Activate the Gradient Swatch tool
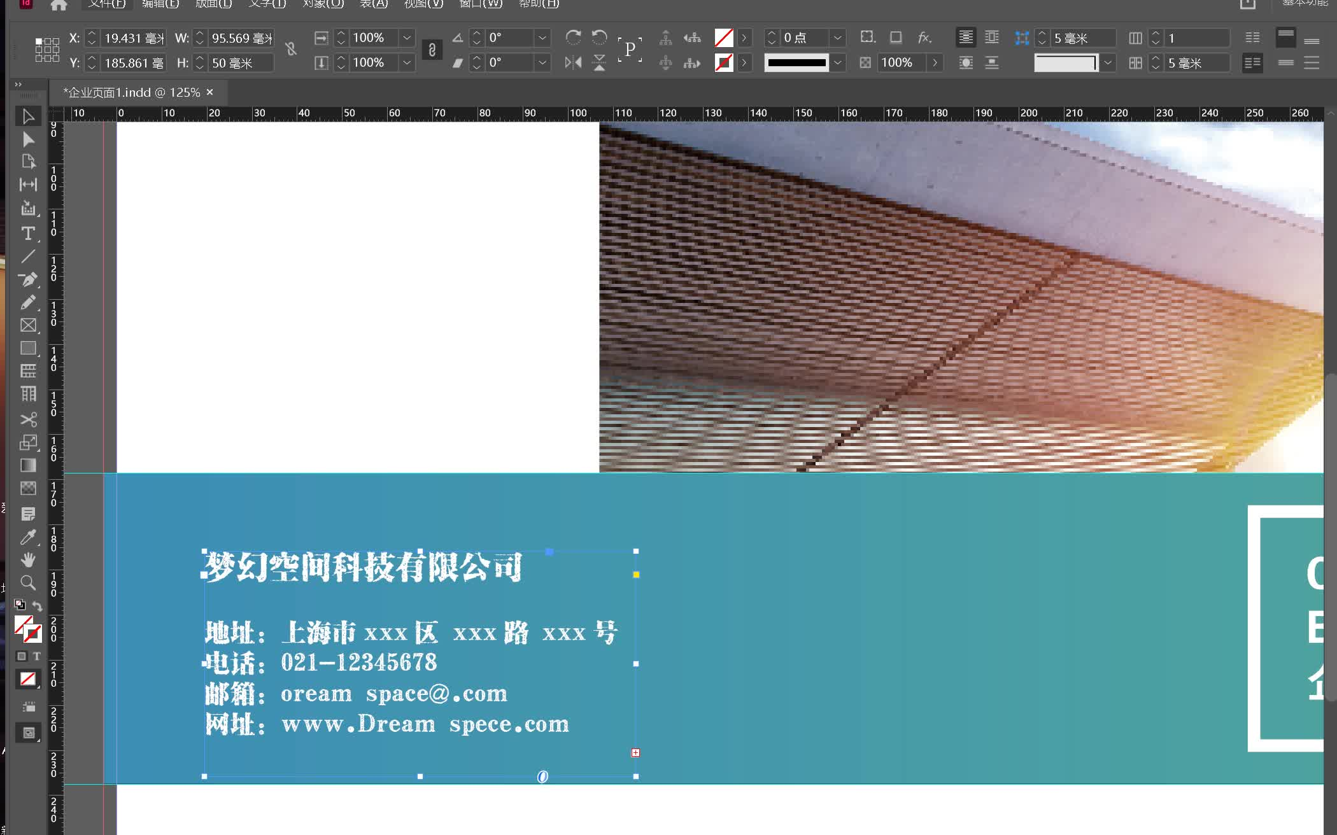 (x=28, y=465)
